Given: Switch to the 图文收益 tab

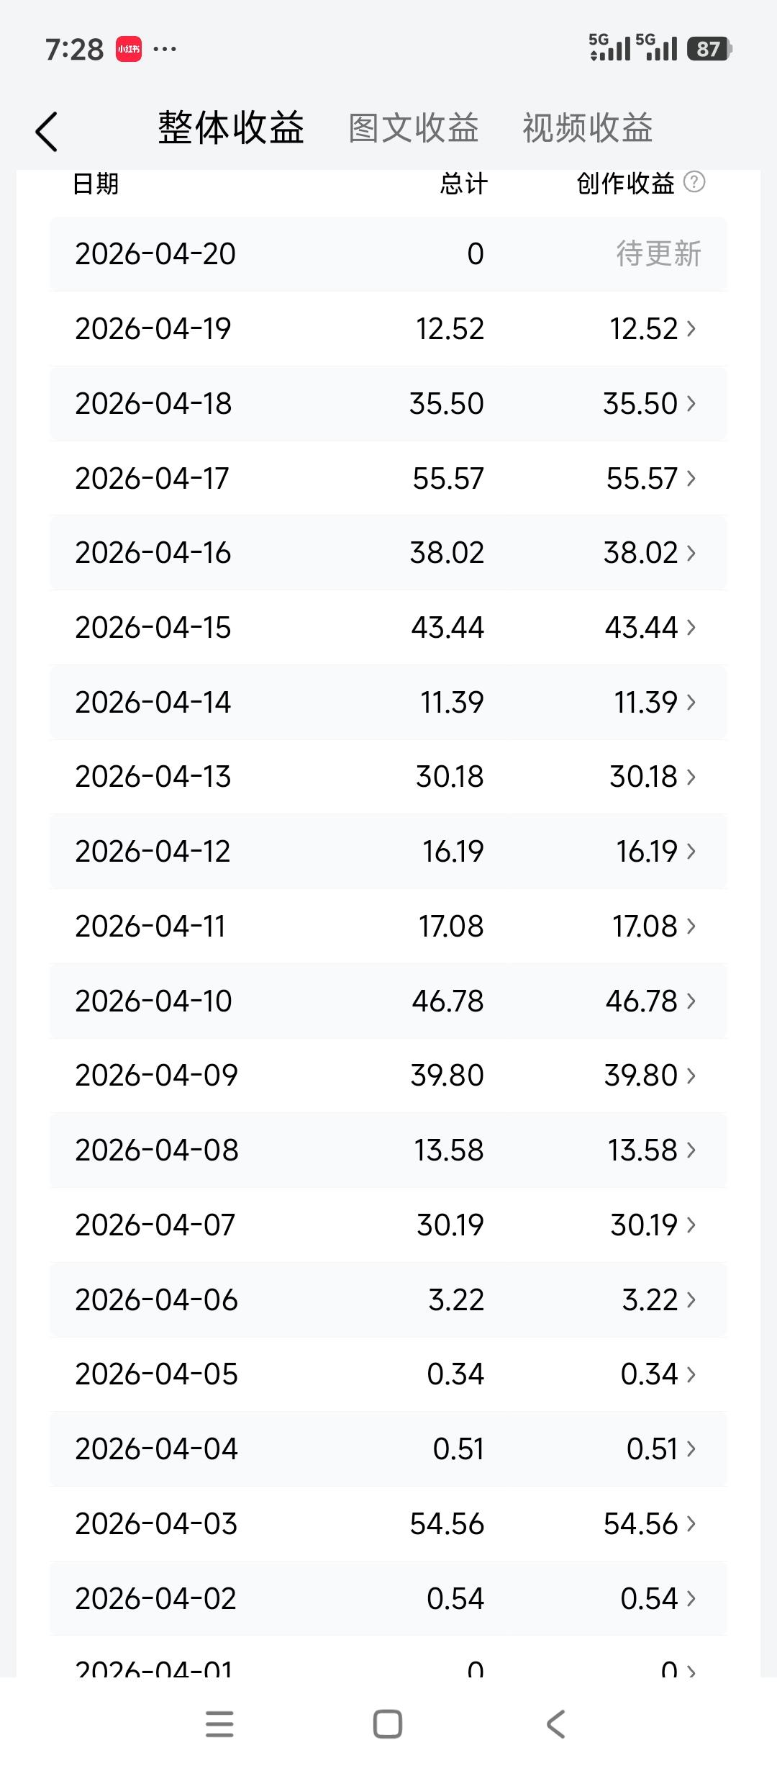Looking at the screenshot, I should (x=413, y=128).
